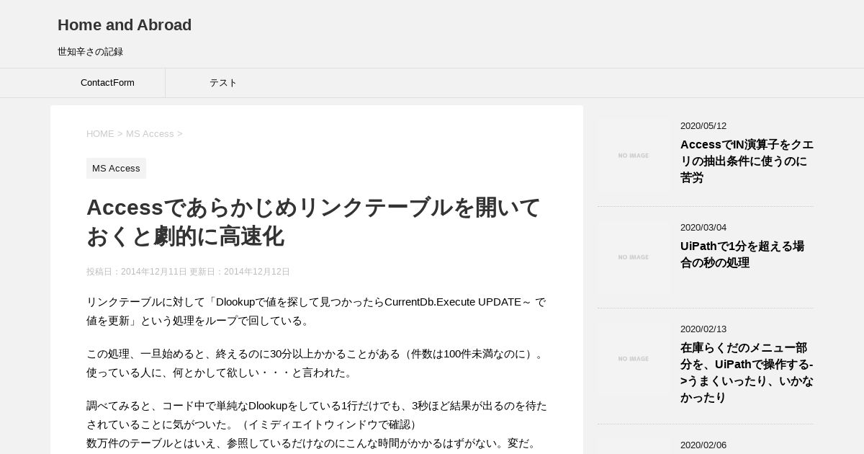864x454 pixels.
Task: Click thumbnail beside UiPathで1分 post
Action: (x=634, y=257)
